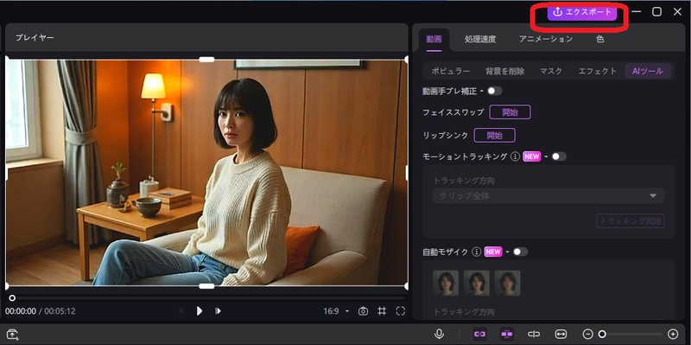The width and height of the screenshot is (691, 345).
Task: Step back one frame in the player
Action: click(181, 311)
